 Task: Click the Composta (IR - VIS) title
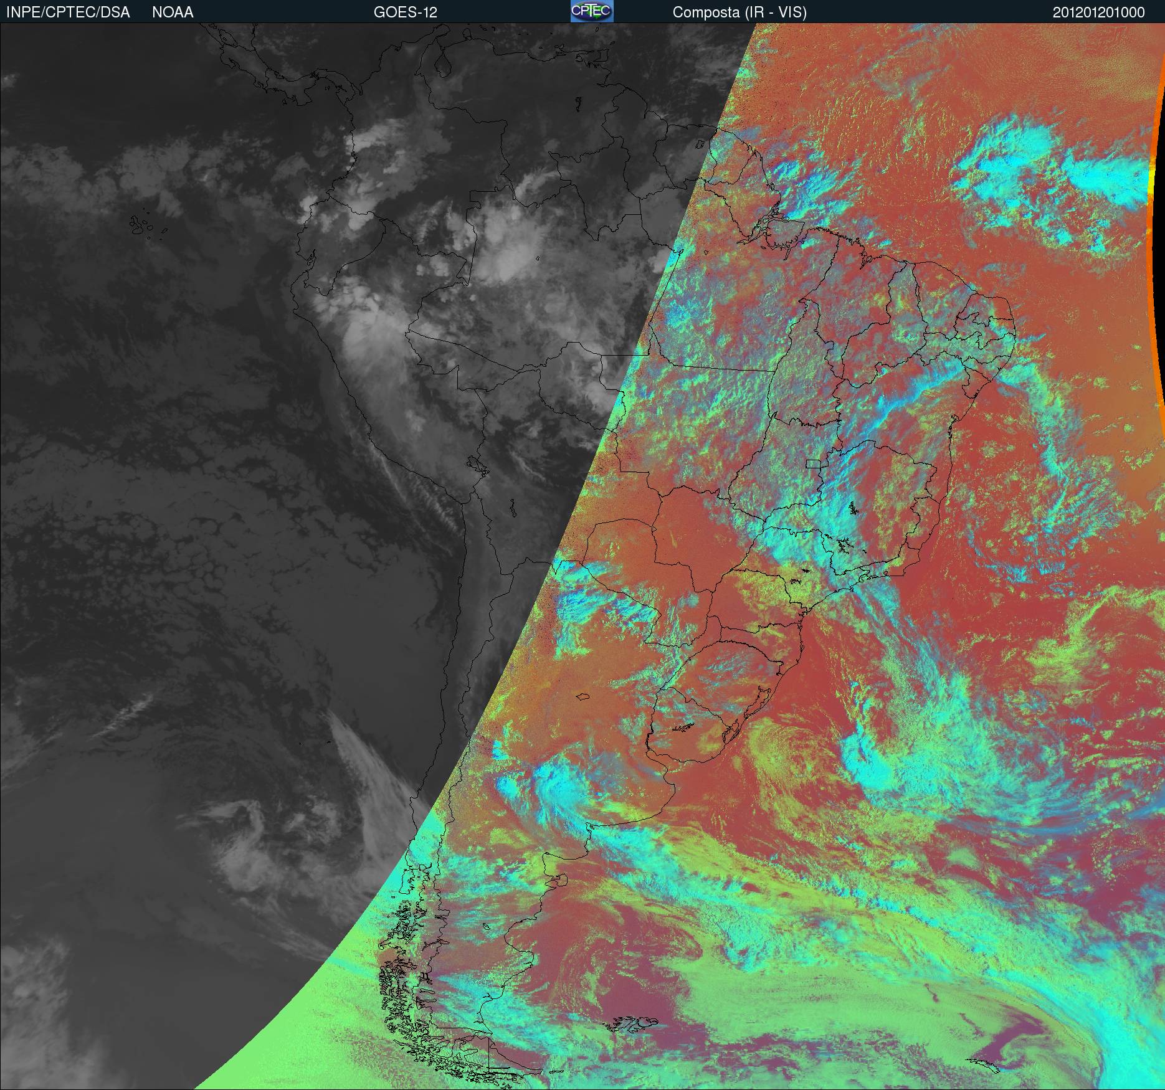coord(739,12)
